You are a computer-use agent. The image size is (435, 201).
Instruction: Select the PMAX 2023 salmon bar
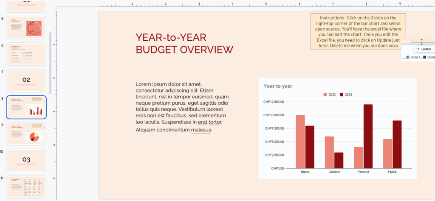387,154
